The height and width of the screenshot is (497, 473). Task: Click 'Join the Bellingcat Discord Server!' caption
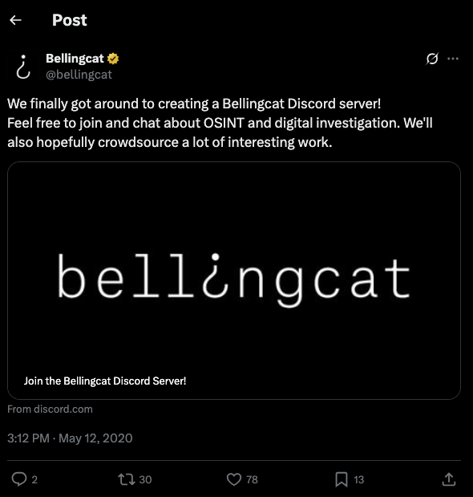point(105,381)
